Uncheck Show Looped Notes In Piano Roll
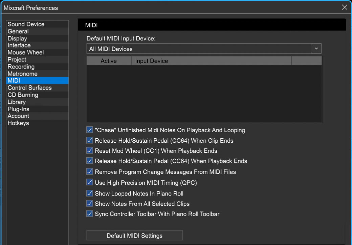Image resolution: width=352 pixels, height=245 pixels. [x=90, y=193]
